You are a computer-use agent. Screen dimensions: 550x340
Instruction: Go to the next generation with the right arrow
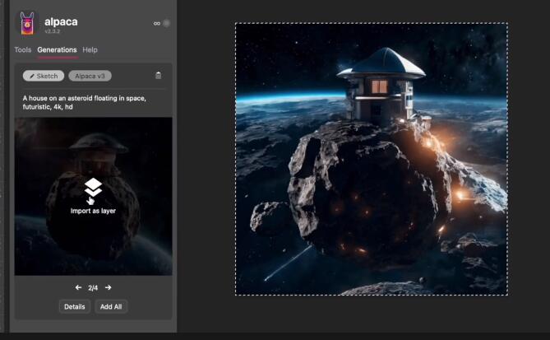pyautogui.click(x=109, y=287)
